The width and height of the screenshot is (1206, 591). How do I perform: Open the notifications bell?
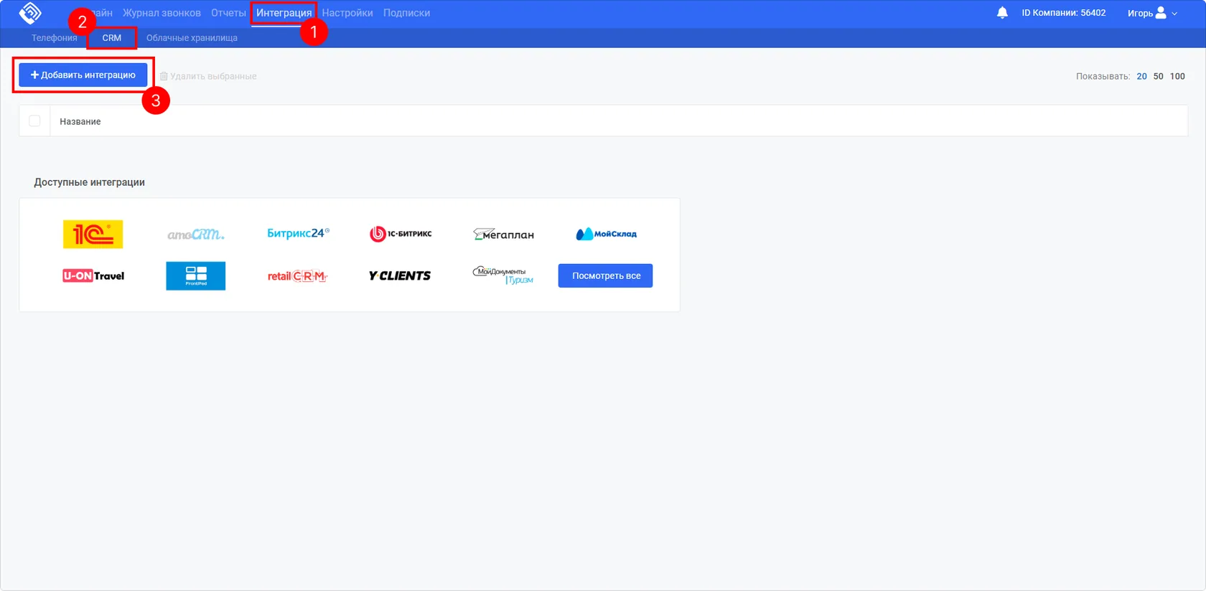tap(1002, 13)
